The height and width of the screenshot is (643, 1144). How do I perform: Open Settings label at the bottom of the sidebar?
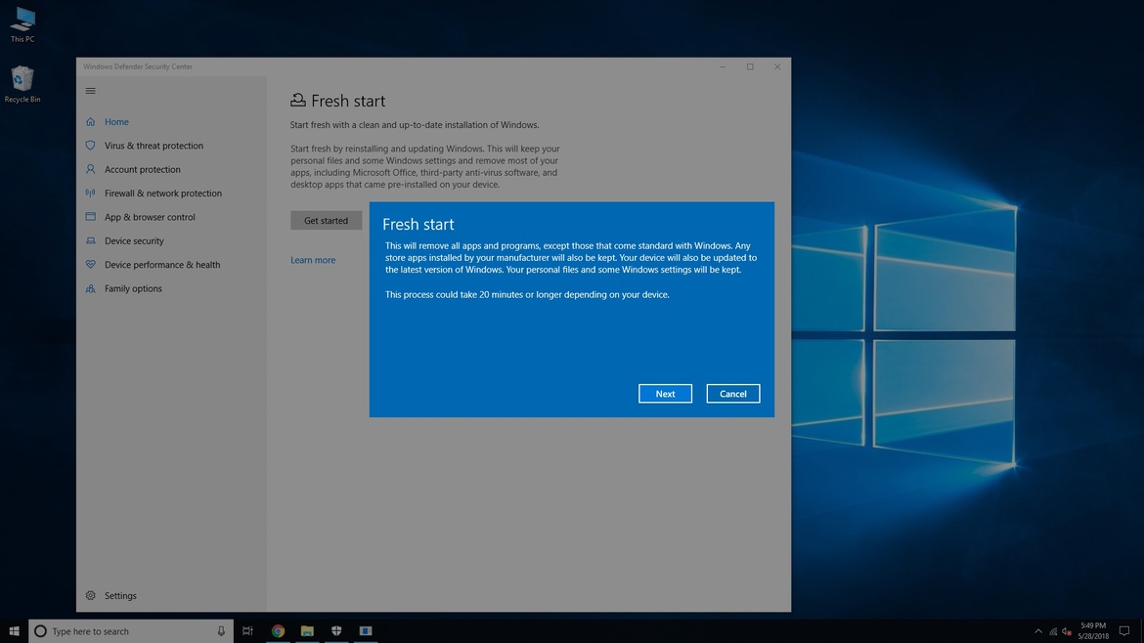[120, 596]
